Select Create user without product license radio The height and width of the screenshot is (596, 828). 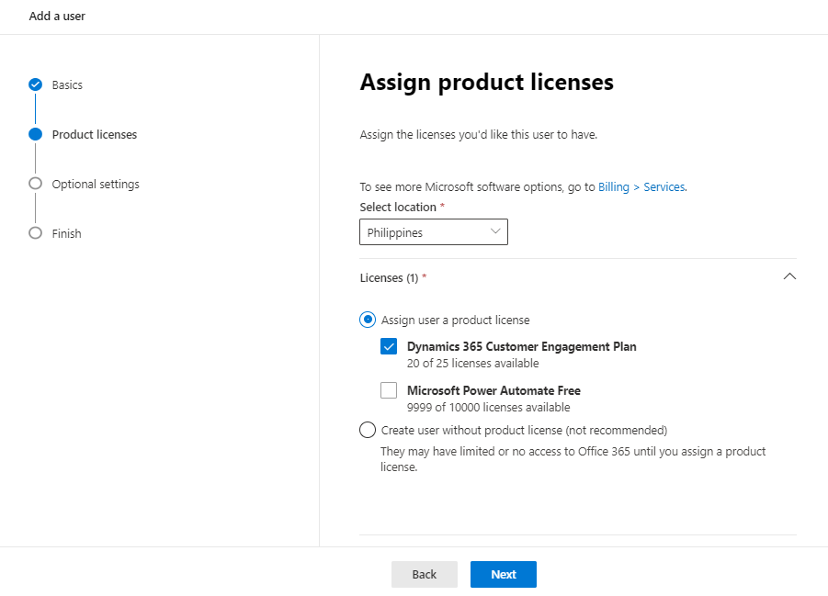(x=368, y=430)
